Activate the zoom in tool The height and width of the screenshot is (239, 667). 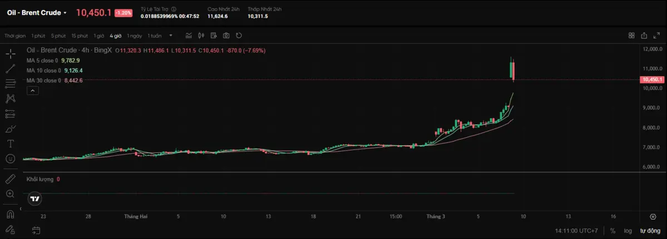pyautogui.click(x=10, y=194)
